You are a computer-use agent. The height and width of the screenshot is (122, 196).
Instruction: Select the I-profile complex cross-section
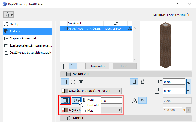81,82
